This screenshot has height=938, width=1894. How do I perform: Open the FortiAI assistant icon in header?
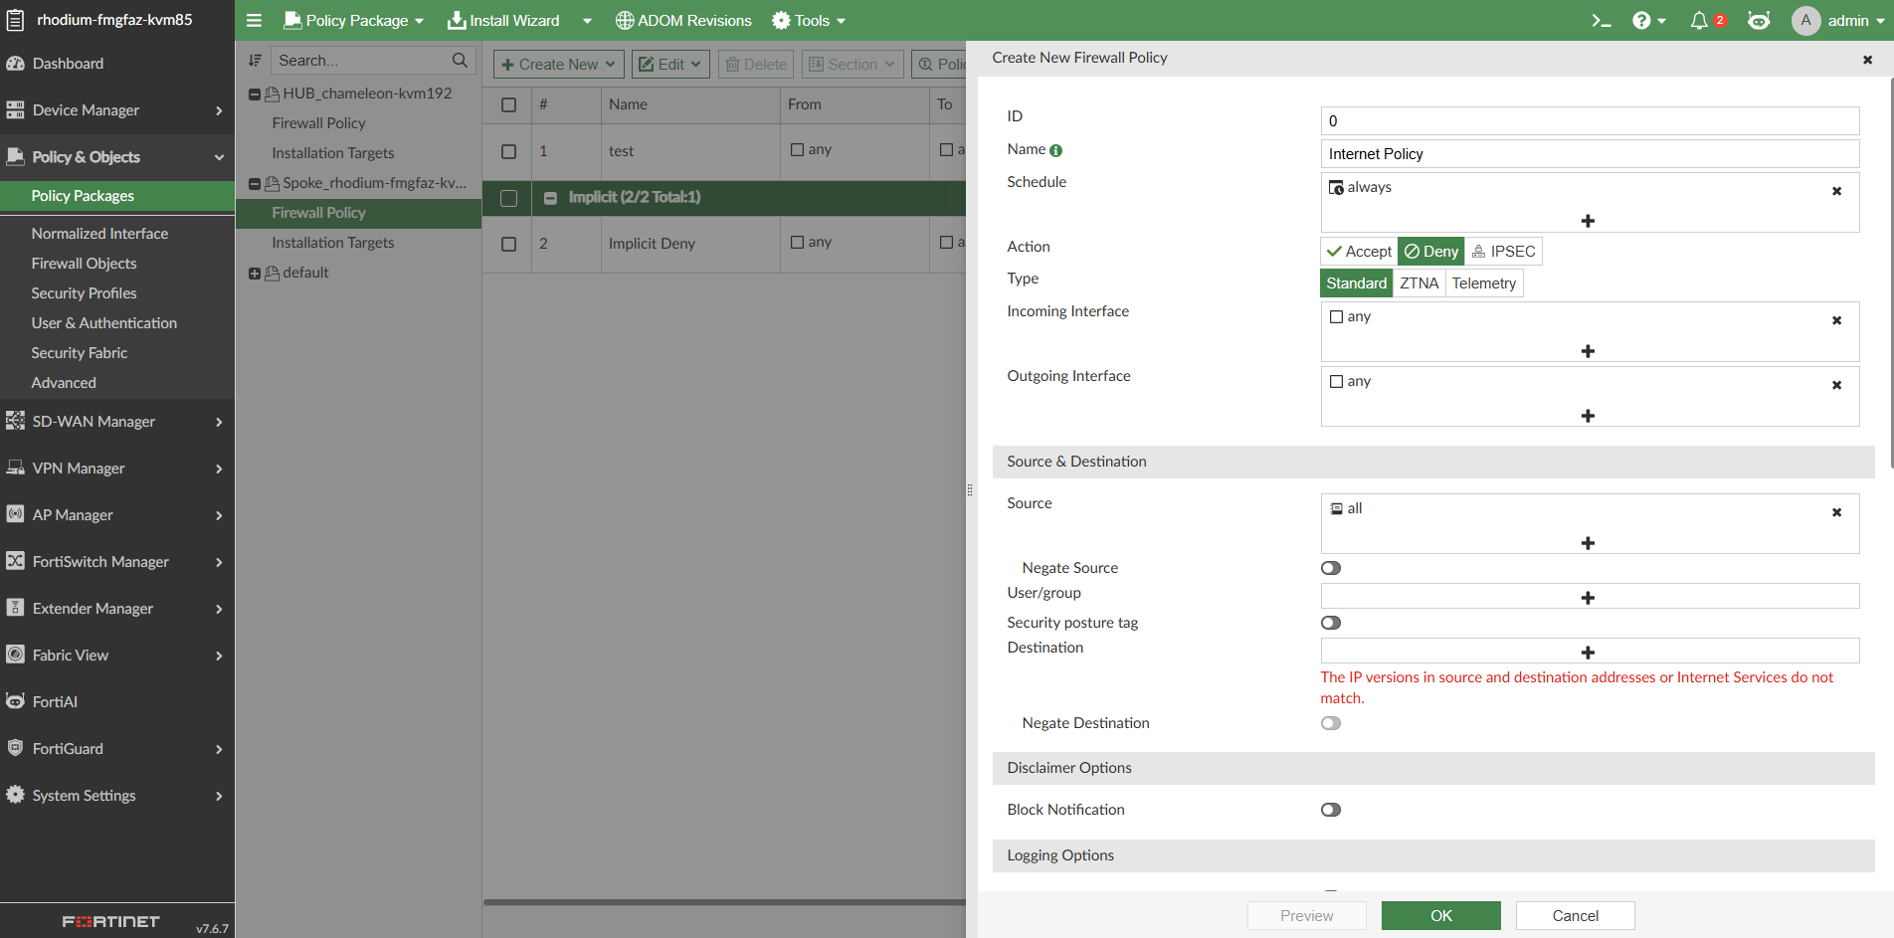pyautogui.click(x=1759, y=20)
